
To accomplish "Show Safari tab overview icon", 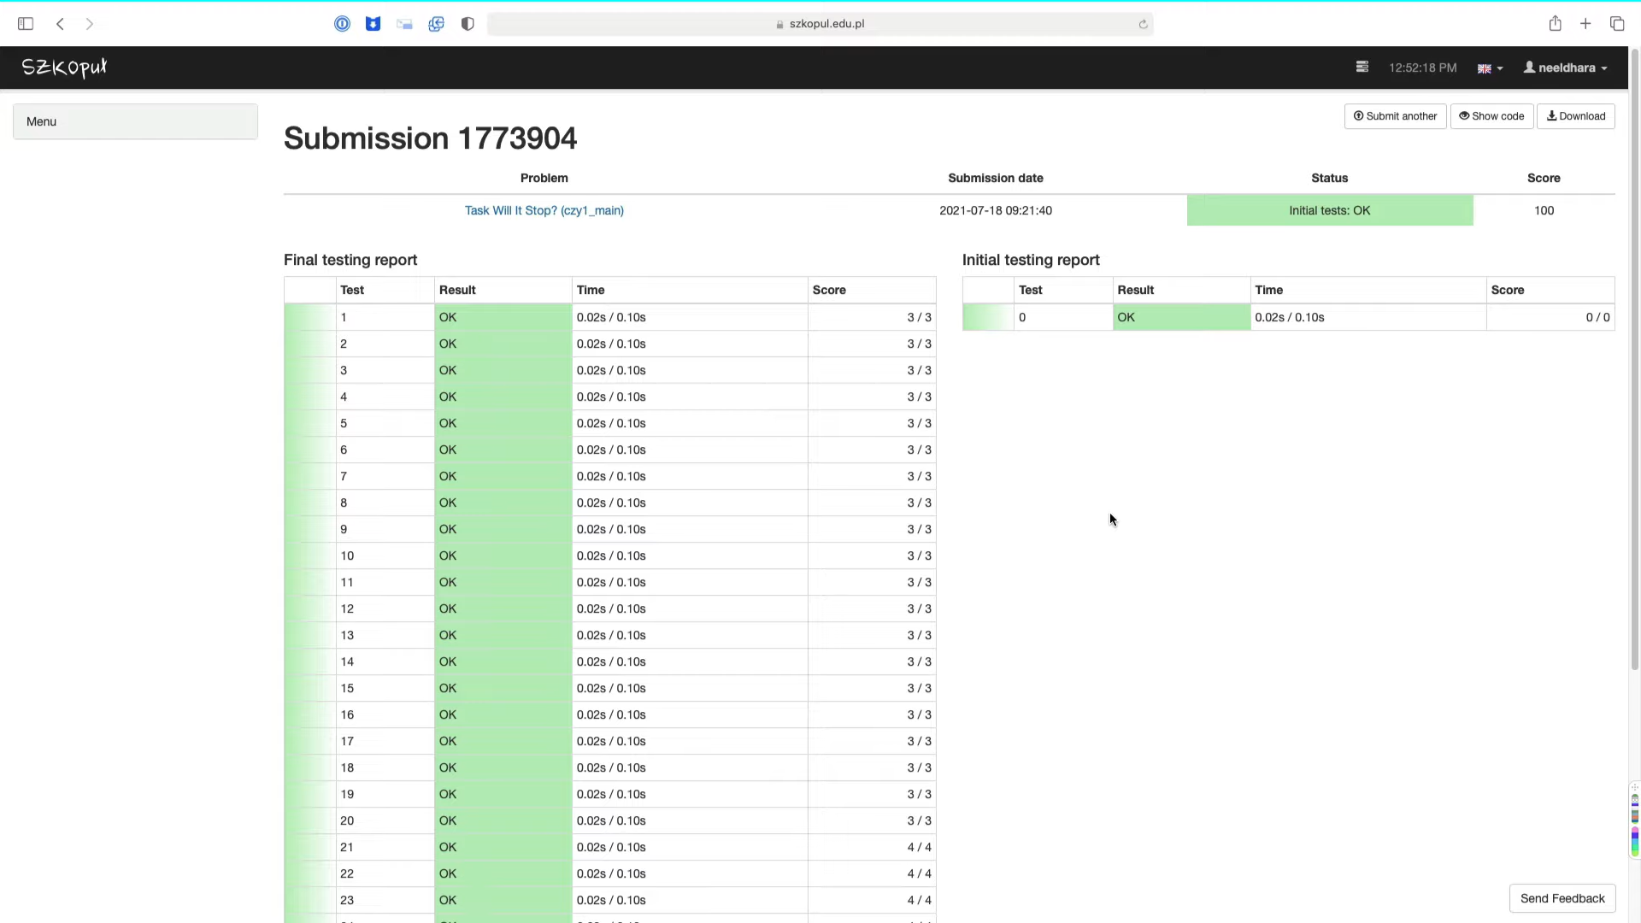I will (1616, 24).
